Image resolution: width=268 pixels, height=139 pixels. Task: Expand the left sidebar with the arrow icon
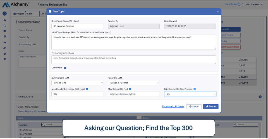coord(4,13)
